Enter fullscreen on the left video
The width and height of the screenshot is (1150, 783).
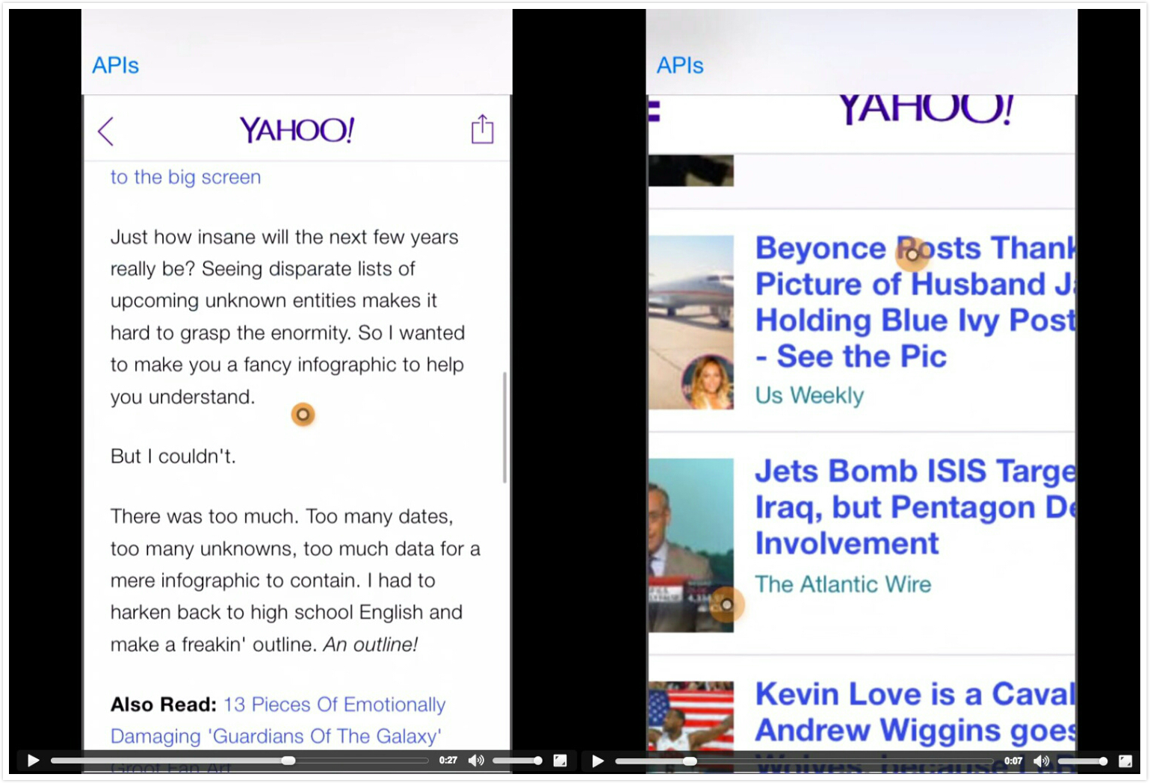click(560, 761)
